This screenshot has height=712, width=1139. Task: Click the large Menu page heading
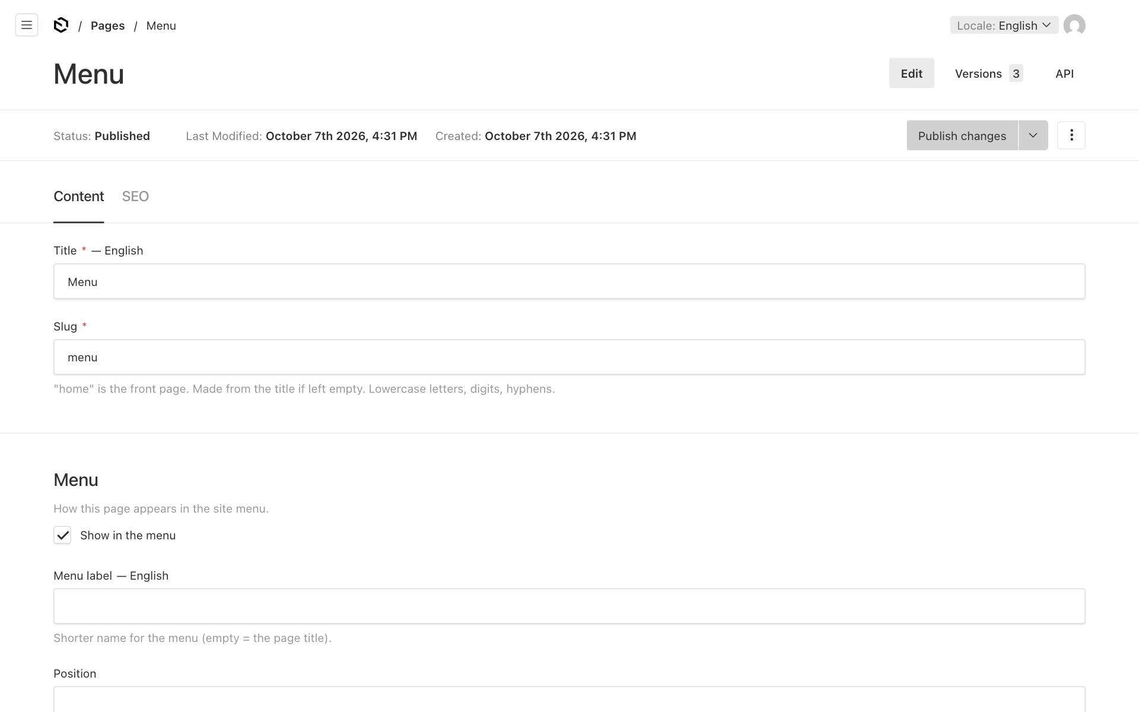(89, 74)
